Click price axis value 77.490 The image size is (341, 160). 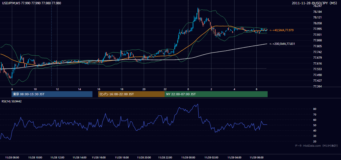[x=318, y=75]
